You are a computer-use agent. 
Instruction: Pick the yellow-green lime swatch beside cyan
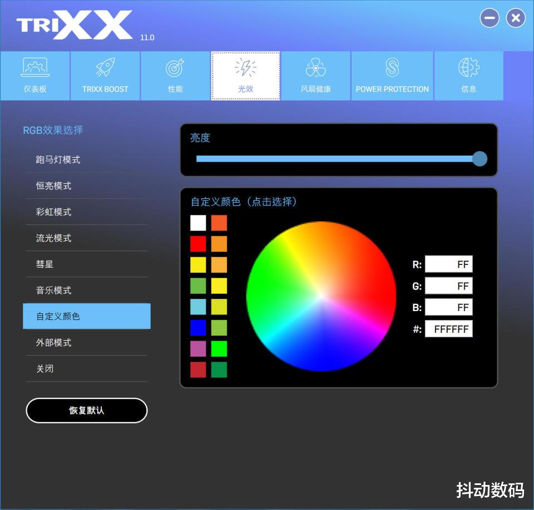[x=219, y=307]
